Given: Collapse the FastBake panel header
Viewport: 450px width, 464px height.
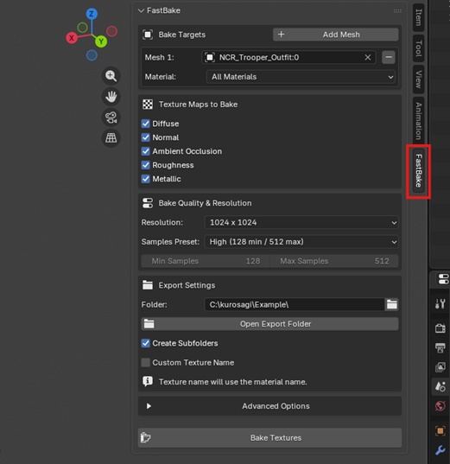Looking at the screenshot, I should click(141, 10).
